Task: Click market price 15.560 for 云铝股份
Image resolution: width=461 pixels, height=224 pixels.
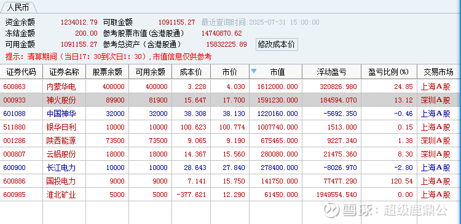Action: coord(234,154)
